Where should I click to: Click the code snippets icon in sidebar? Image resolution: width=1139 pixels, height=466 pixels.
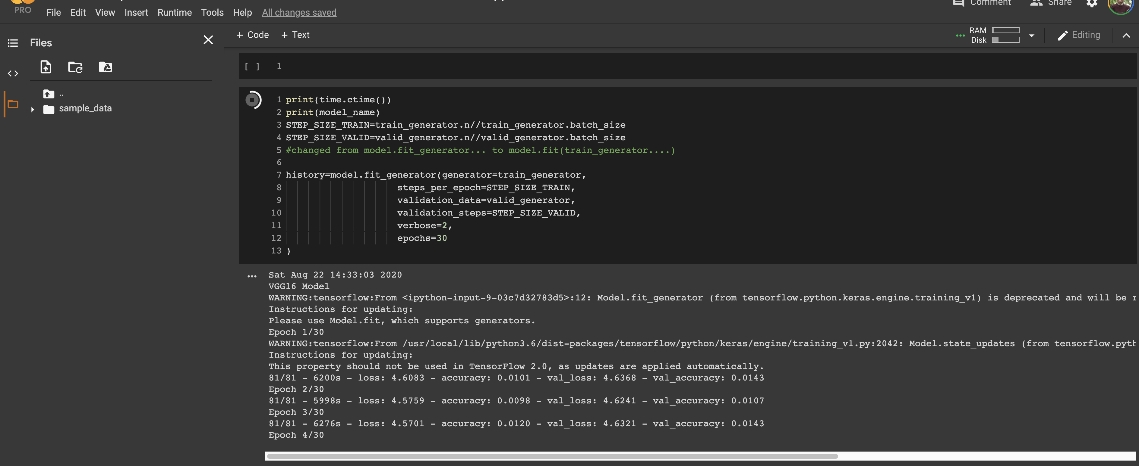click(13, 73)
